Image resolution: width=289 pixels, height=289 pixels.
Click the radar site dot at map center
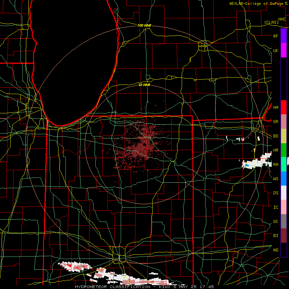coord(144,144)
